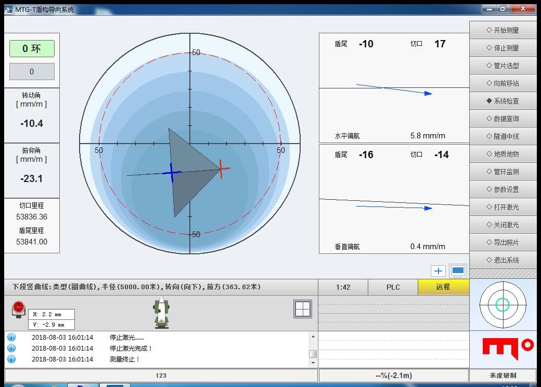Click the info icon beside 测量终止!
The image size is (541, 387).
click(x=11, y=359)
